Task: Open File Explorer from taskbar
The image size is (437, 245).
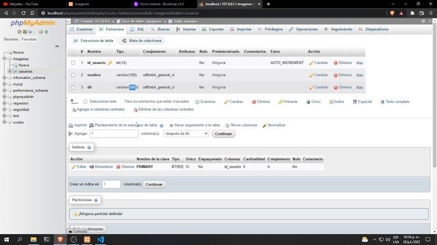Action: [33, 240]
